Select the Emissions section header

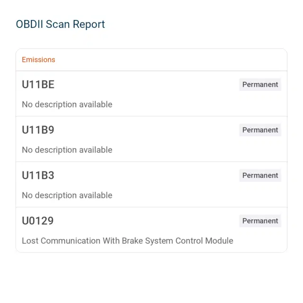coord(38,60)
